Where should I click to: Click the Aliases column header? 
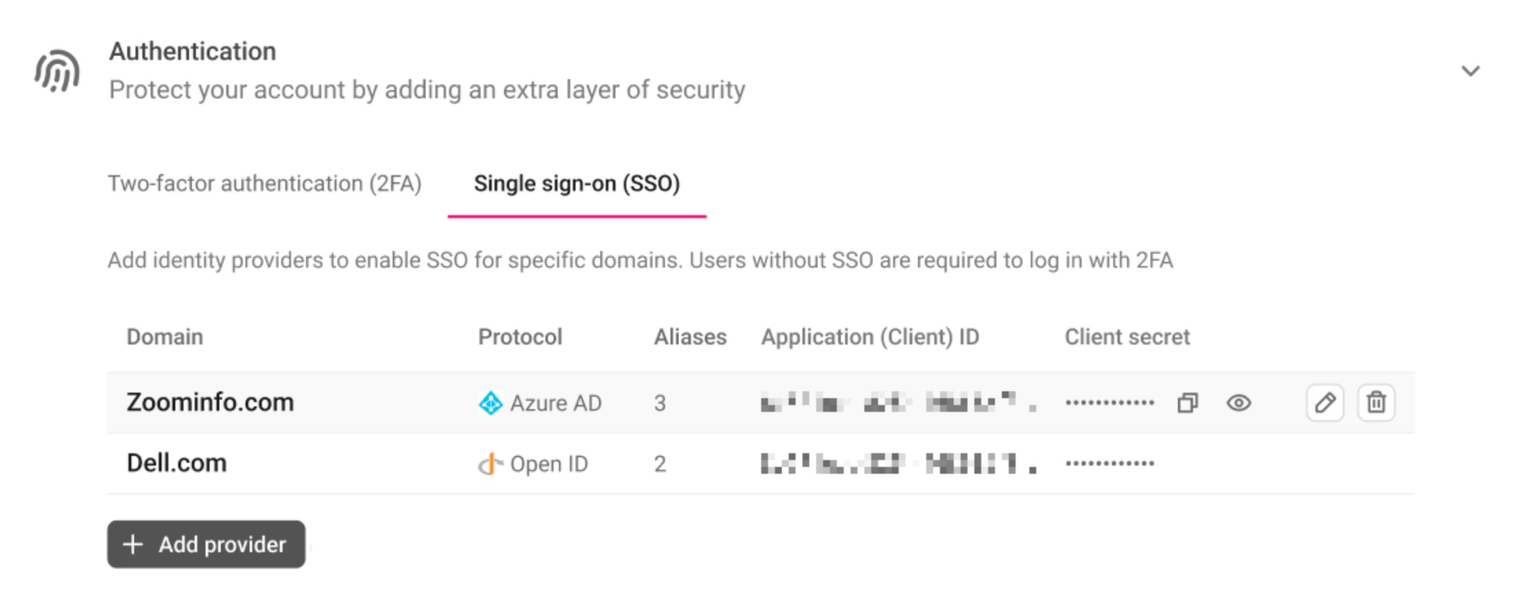[x=690, y=337]
